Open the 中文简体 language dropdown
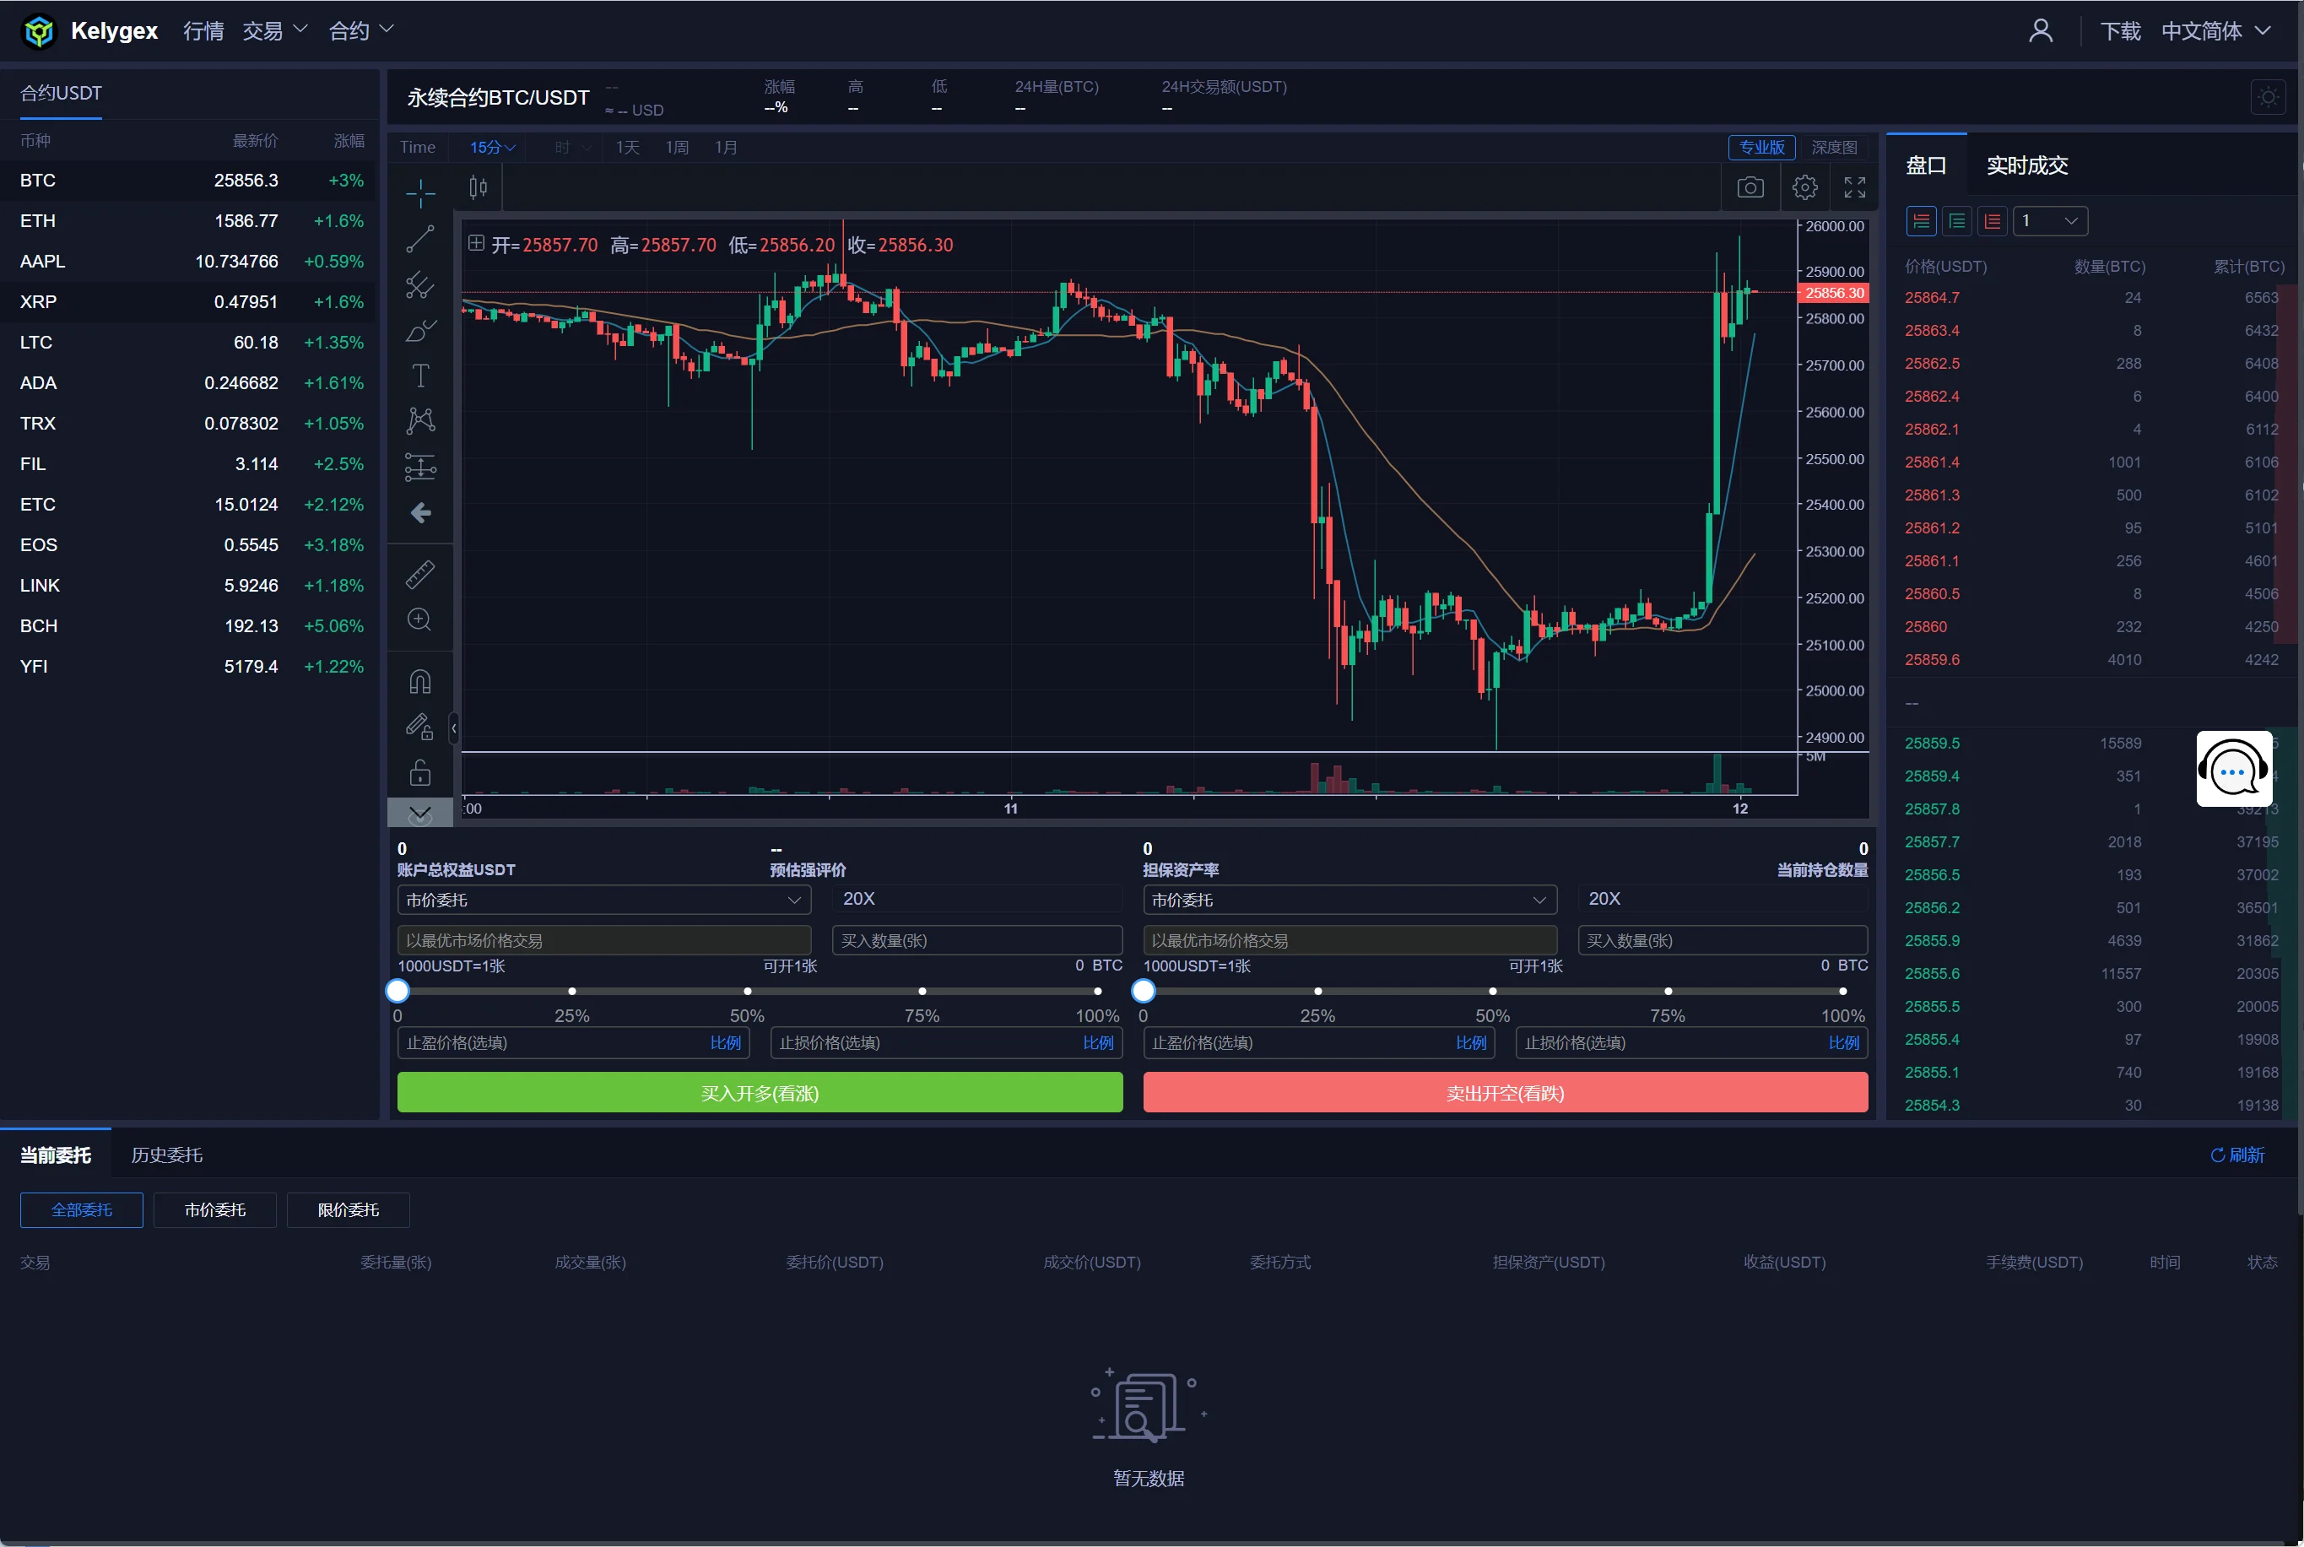This screenshot has width=2304, height=1547. click(2215, 31)
